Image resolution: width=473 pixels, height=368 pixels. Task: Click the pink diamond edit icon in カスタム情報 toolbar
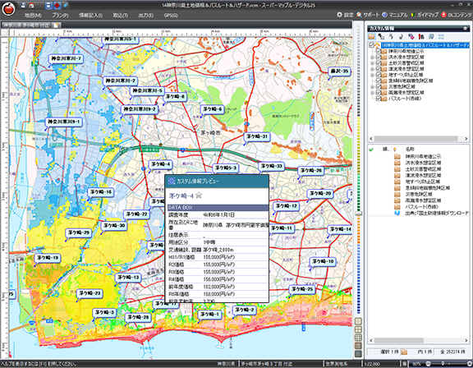[411, 36]
